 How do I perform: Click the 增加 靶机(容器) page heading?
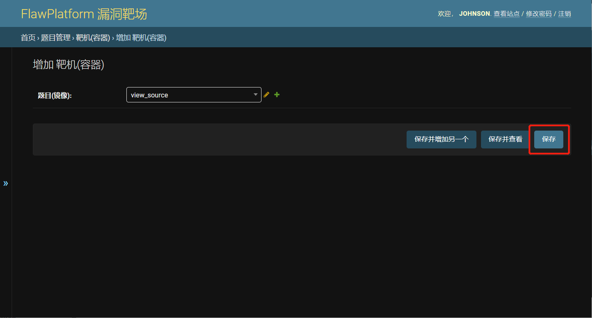tap(69, 65)
